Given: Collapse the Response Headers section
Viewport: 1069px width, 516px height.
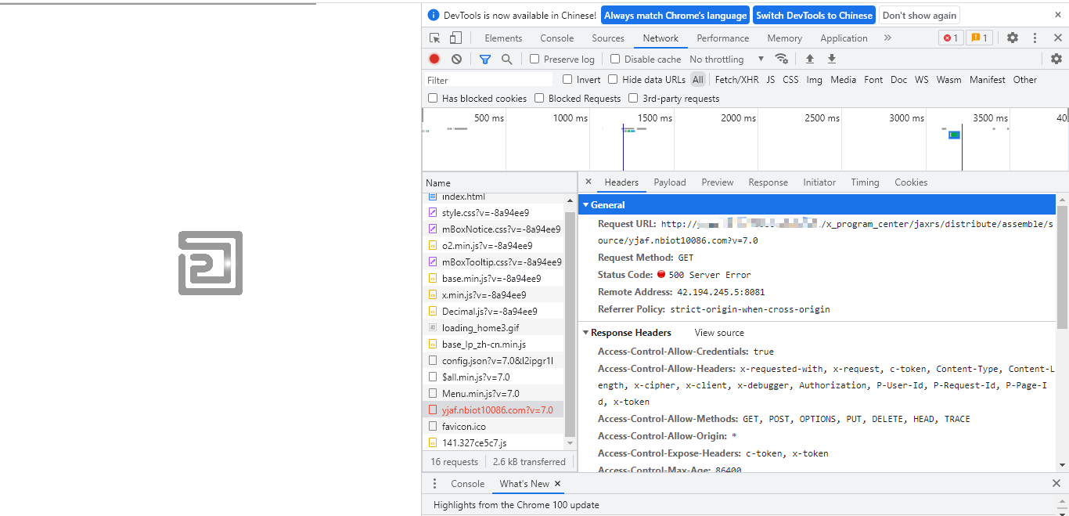Looking at the screenshot, I should point(585,333).
